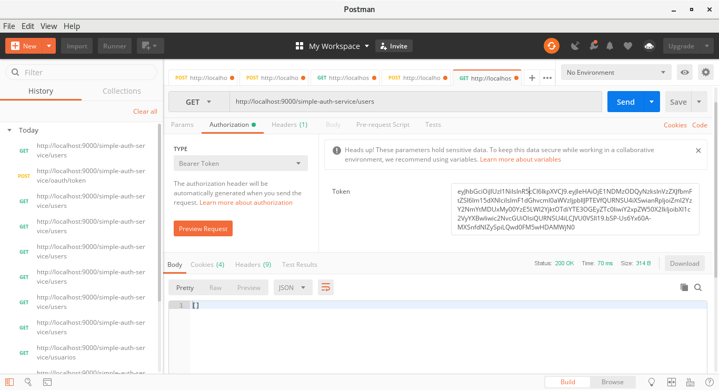Image resolution: width=719 pixels, height=390 pixels.
Task: Open the Send button dropdown arrow
Action: [x=652, y=102]
